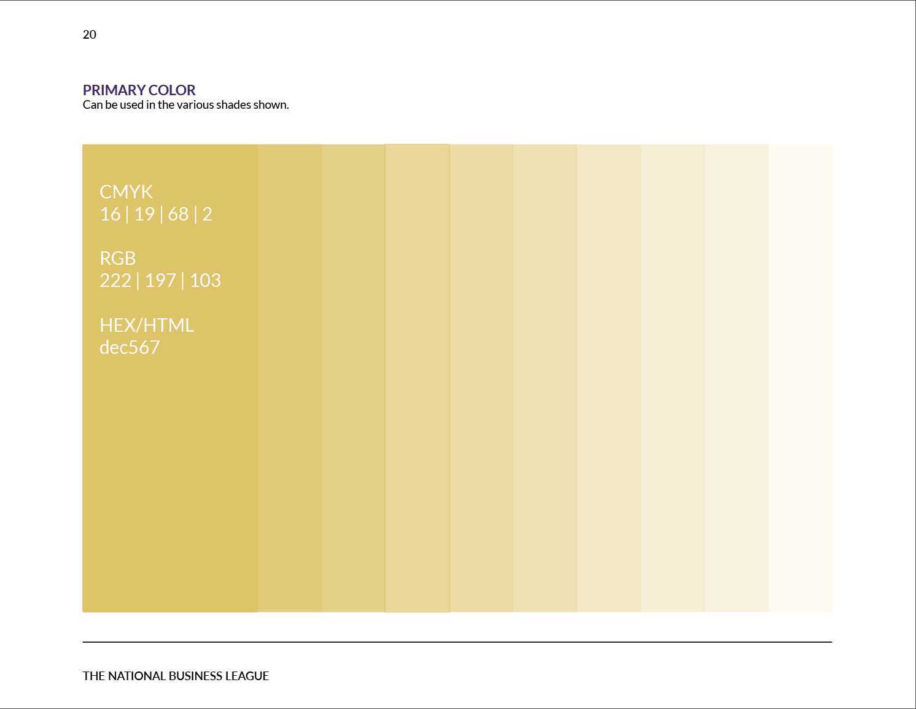Click the seventh pale gold swatch

pyautogui.click(x=609, y=378)
